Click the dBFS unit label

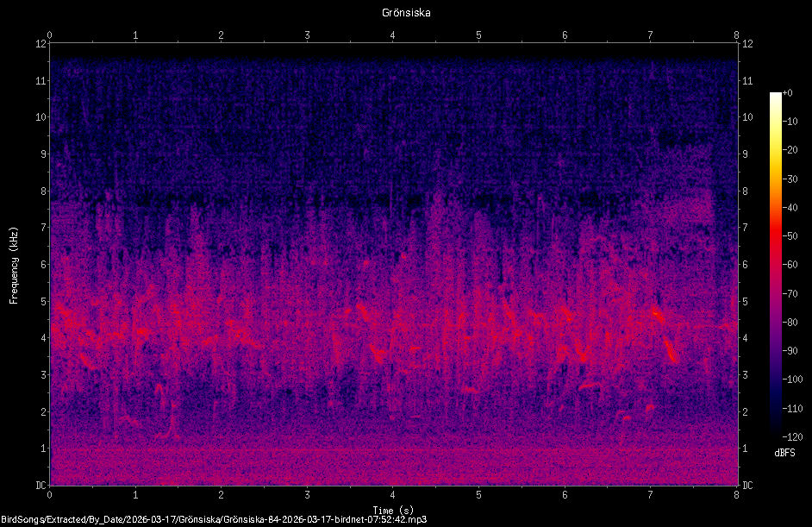point(784,452)
